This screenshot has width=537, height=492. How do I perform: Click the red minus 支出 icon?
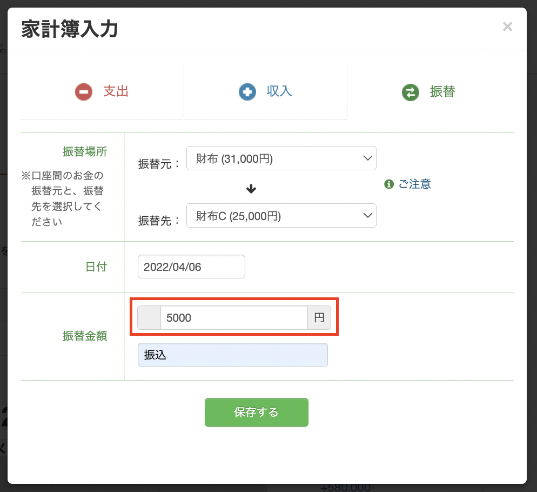[x=84, y=92]
